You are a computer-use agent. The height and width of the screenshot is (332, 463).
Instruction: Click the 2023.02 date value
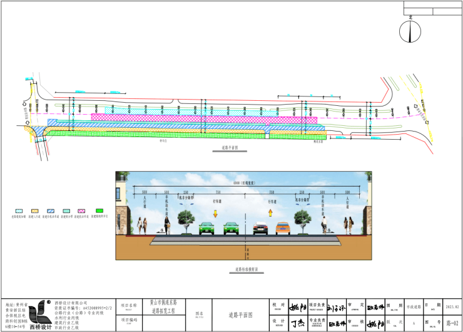[x=452, y=307]
